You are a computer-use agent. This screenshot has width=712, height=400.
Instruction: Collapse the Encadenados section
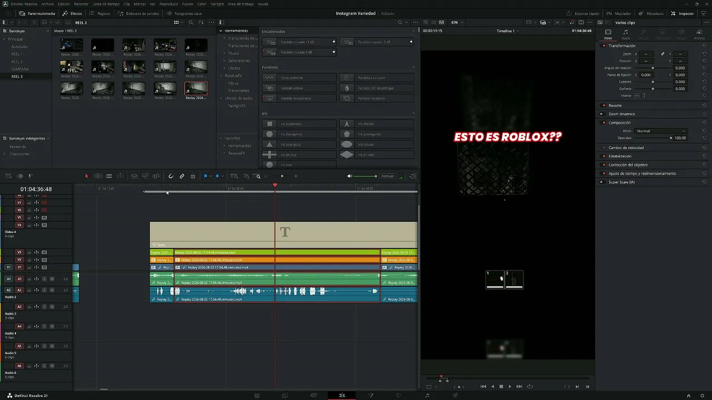pos(413,32)
